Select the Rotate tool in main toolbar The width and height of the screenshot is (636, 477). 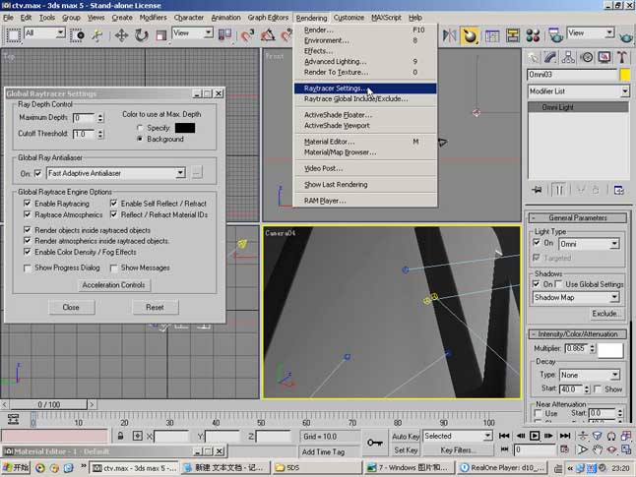pyautogui.click(x=141, y=35)
